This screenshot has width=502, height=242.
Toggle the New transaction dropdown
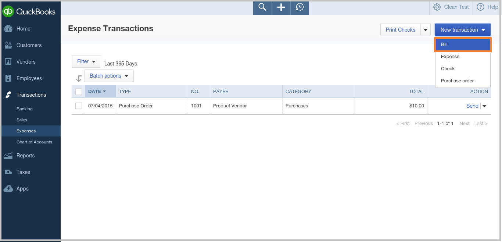(463, 30)
